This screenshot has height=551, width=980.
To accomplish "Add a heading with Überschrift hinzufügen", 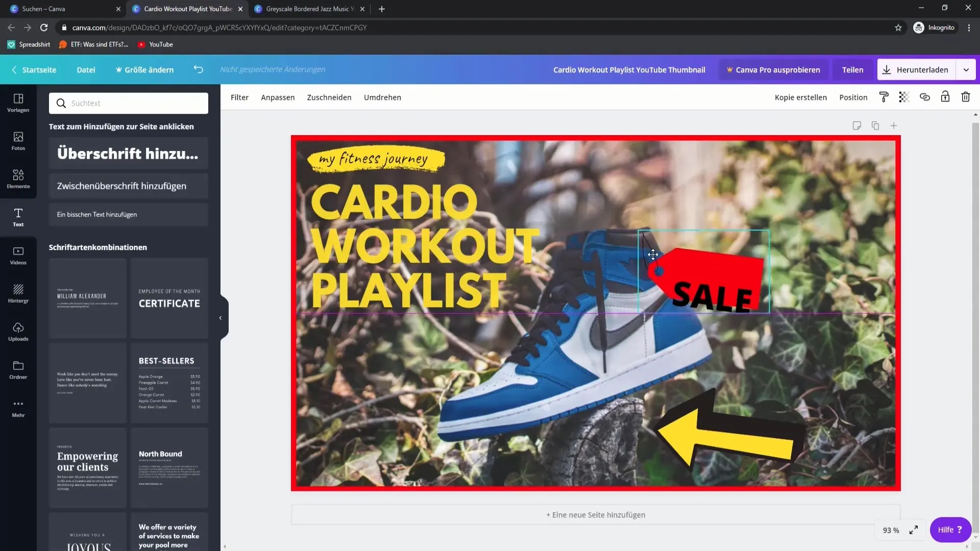I will pos(129,153).
